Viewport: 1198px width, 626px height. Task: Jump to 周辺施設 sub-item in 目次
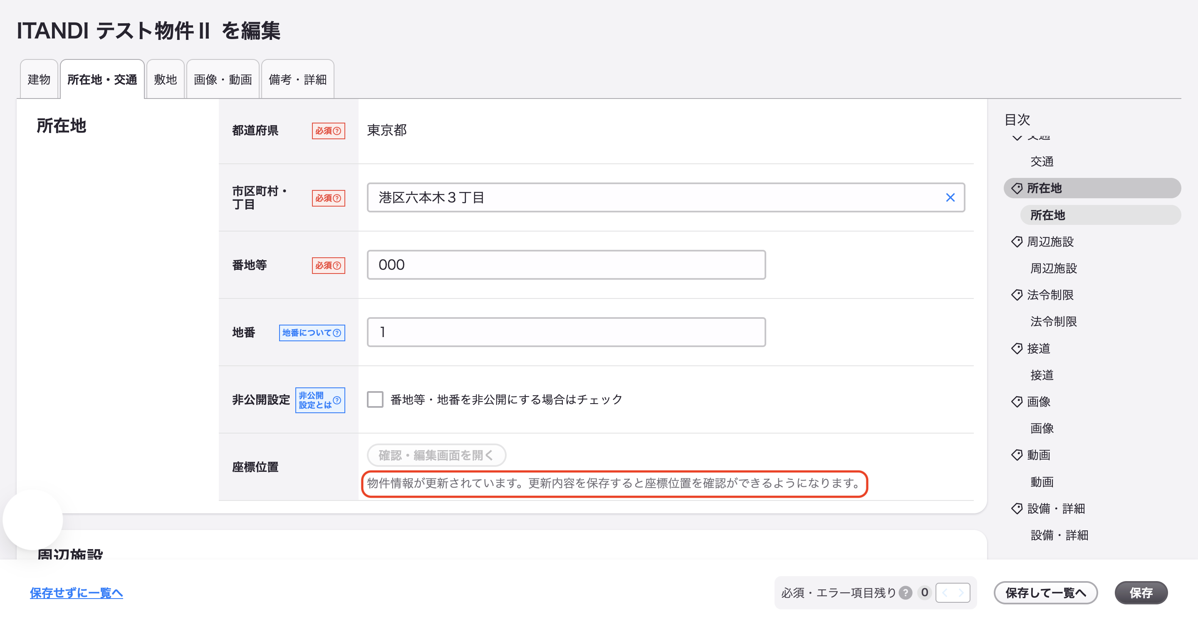1053,268
